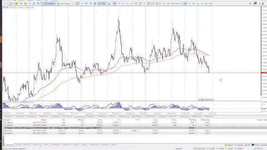The width and height of the screenshot is (267, 150).
Task: Click the yellow Market Watch toolbar icon
Action: [16, 4]
